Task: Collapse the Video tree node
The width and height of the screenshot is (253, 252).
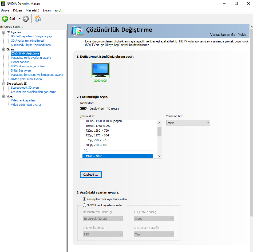Action: click(x=3, y=96)
